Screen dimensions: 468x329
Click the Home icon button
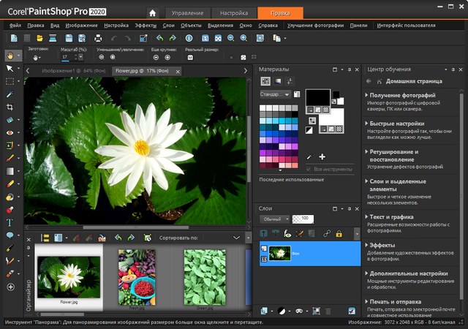coord(152,12)
